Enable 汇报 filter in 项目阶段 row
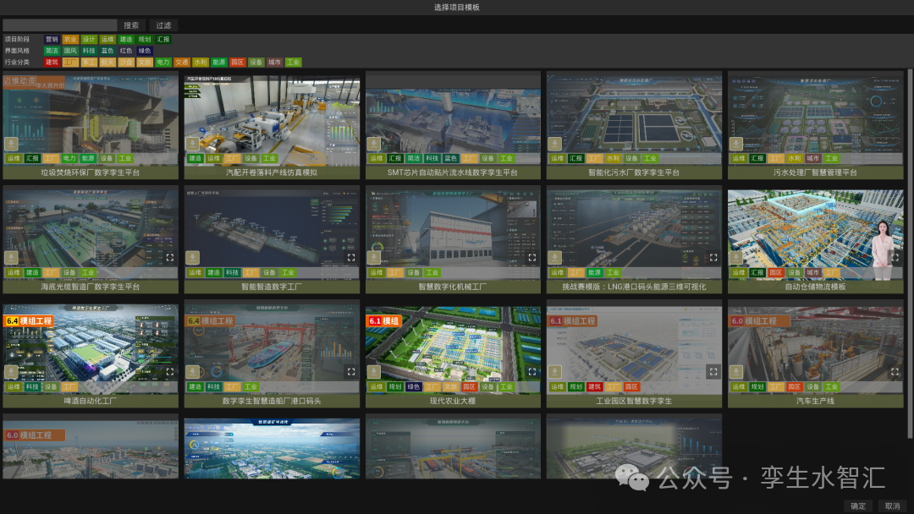Image resolution: width=914 pixels, height=514 pixels. coord(163,40)
